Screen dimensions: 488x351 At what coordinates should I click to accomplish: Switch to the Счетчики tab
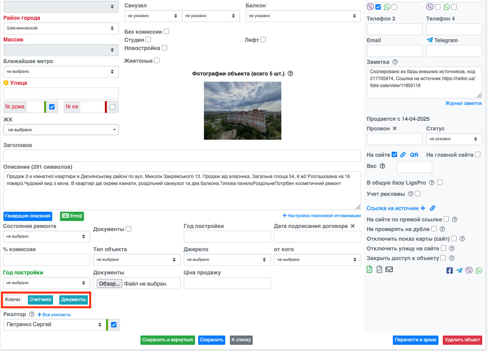[40, 300]
